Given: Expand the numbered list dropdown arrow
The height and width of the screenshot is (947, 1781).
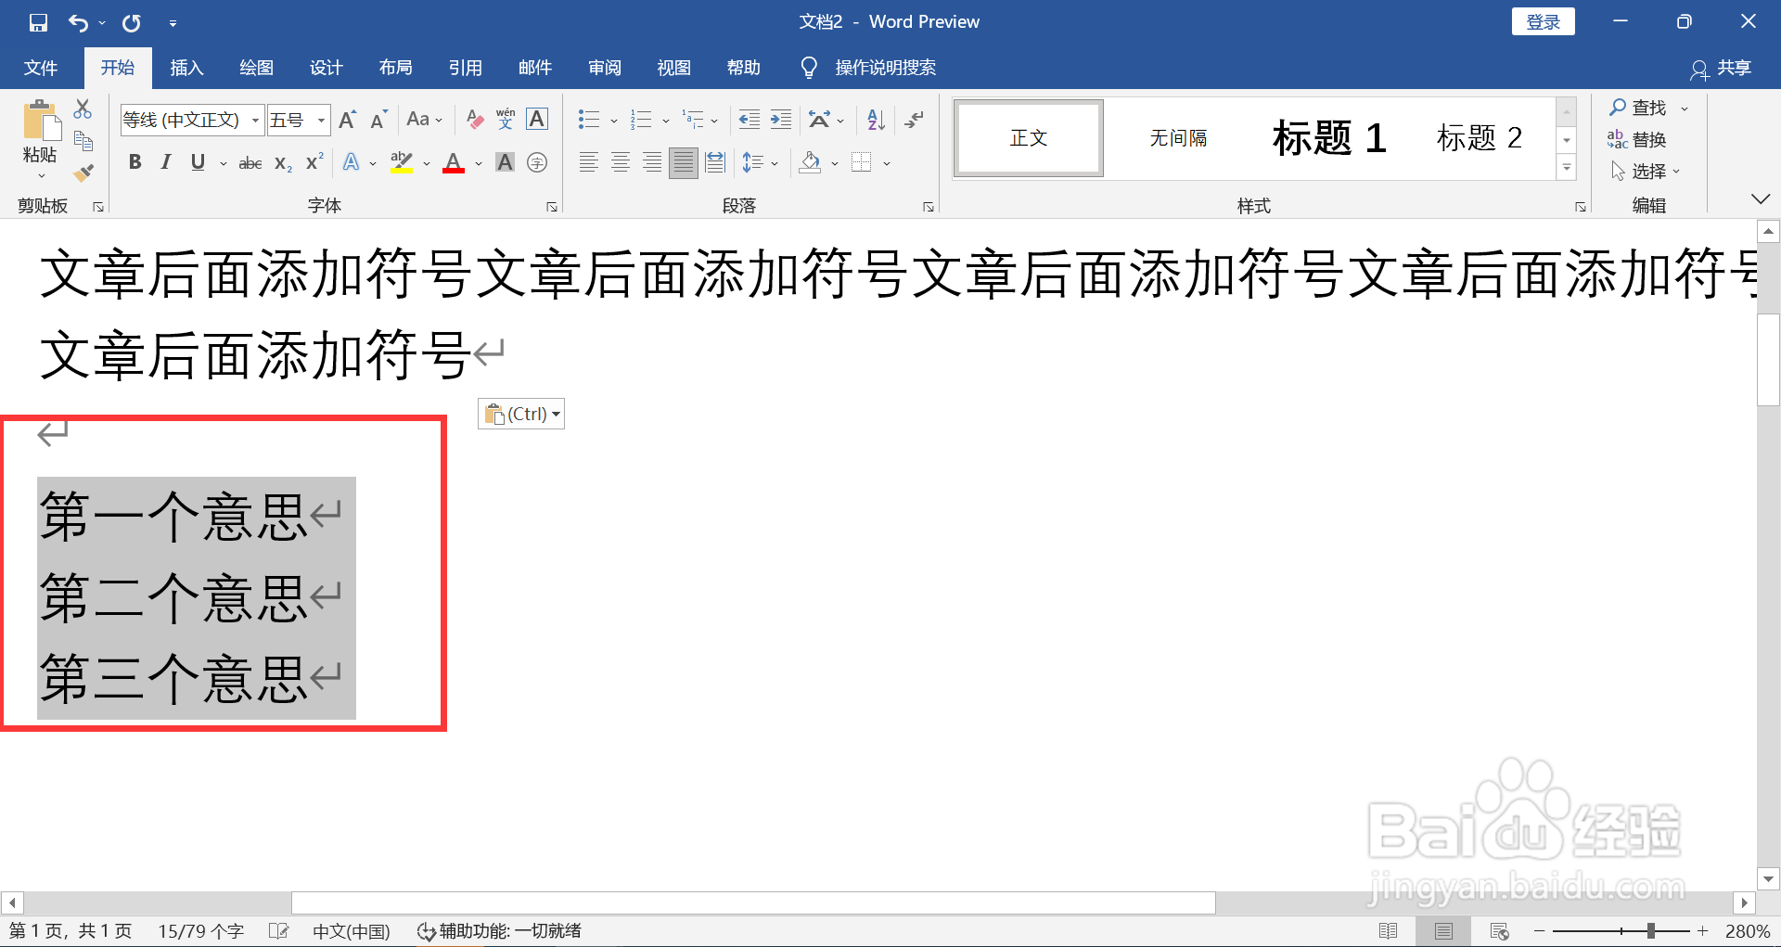Looking at the screenshot, I should pos(666,121).
